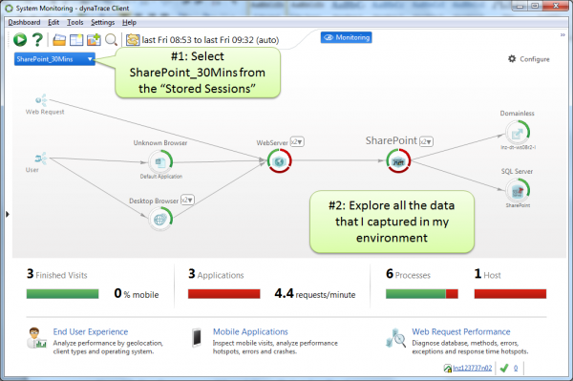The width and height of the screenshot is (573, 381).
Task: Click the timeframe selector icon
Action: 133,40
